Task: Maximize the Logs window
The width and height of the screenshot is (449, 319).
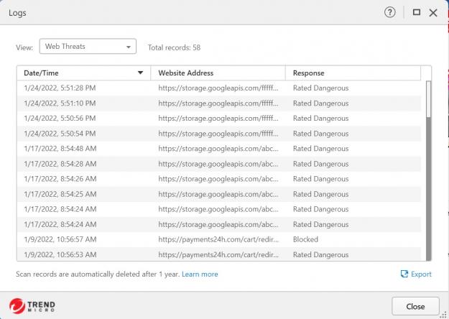Action: pyautogui.click(x=417, y=12)
